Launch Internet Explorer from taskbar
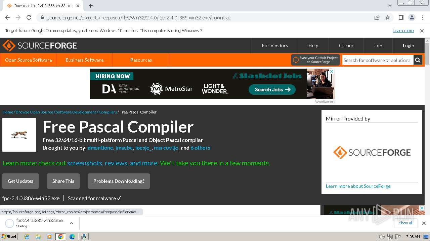This screenshot has height=241, width=430. point(27,237)
